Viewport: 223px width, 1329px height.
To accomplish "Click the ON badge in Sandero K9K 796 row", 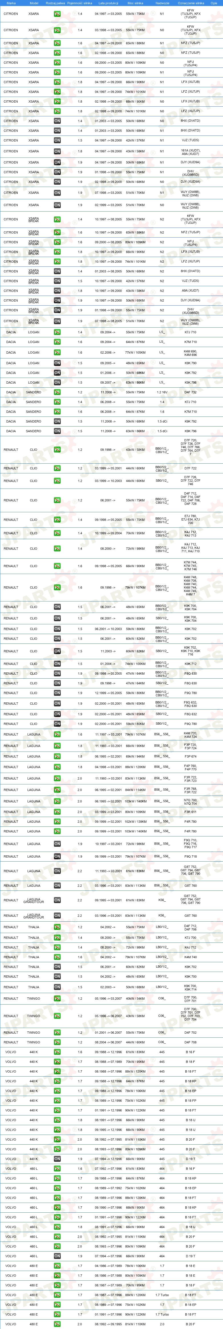I will tap(57, 431).
